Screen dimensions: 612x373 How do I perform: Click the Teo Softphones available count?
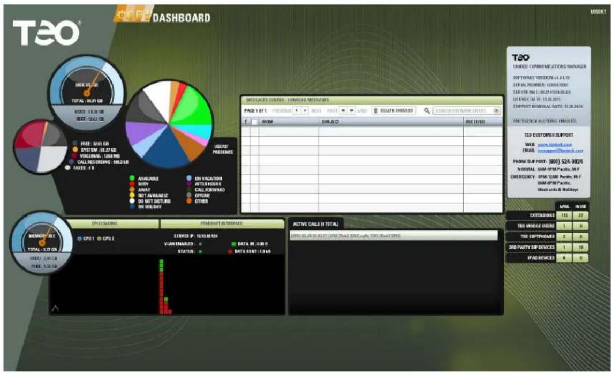[564, 237]
